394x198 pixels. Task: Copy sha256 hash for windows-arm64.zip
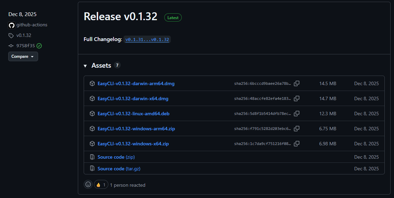pos(297,129)
